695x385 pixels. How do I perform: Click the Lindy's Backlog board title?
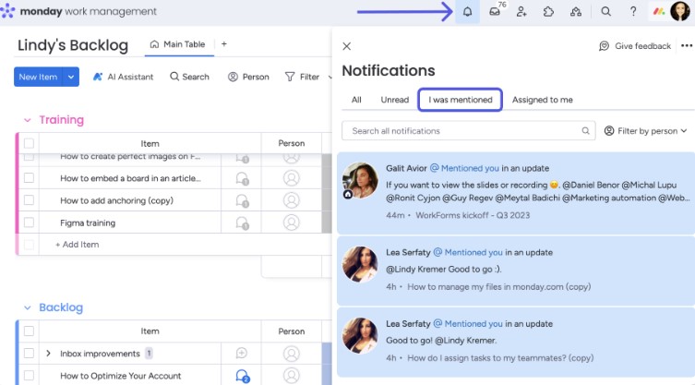(73, 45)
